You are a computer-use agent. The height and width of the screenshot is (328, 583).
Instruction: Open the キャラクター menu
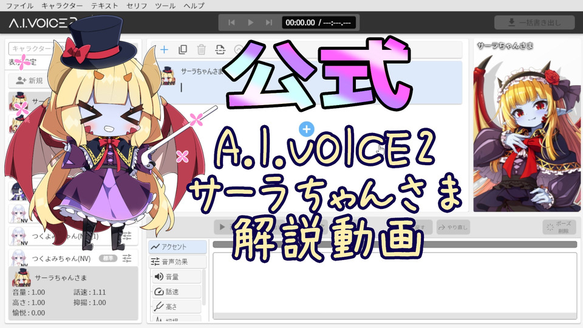[62, 5]
